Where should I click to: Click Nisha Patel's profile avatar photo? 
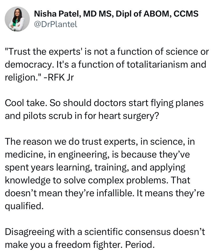coord(17,19)
